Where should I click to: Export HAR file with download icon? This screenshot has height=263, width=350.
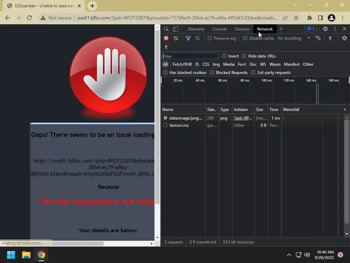(x=166, y=47)
